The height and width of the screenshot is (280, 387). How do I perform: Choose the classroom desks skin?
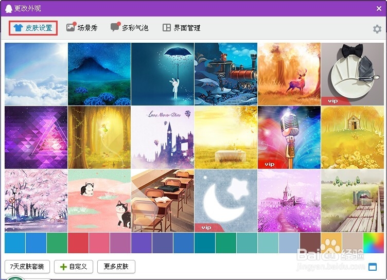(163, 201)
